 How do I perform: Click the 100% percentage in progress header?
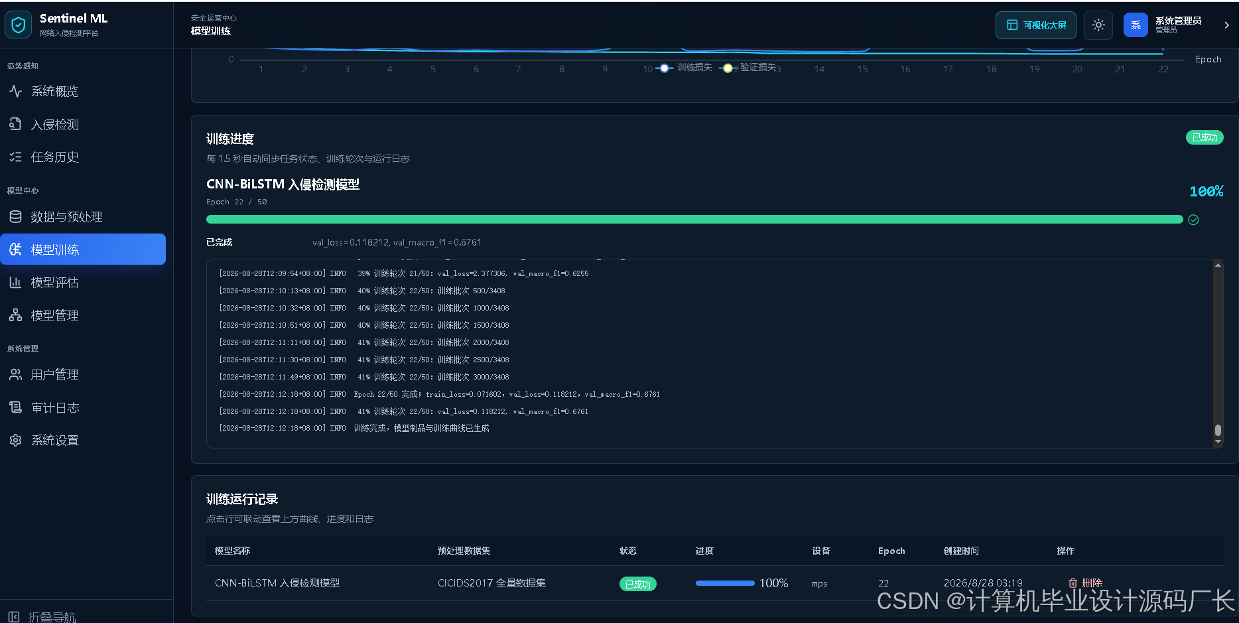1206,192
